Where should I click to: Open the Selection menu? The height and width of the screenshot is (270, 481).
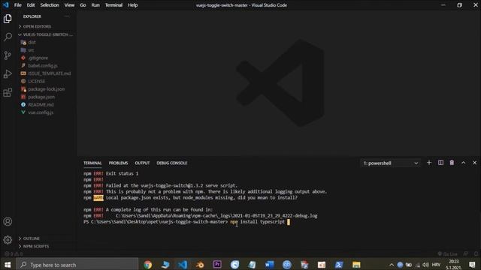click(x=50, y=5)
